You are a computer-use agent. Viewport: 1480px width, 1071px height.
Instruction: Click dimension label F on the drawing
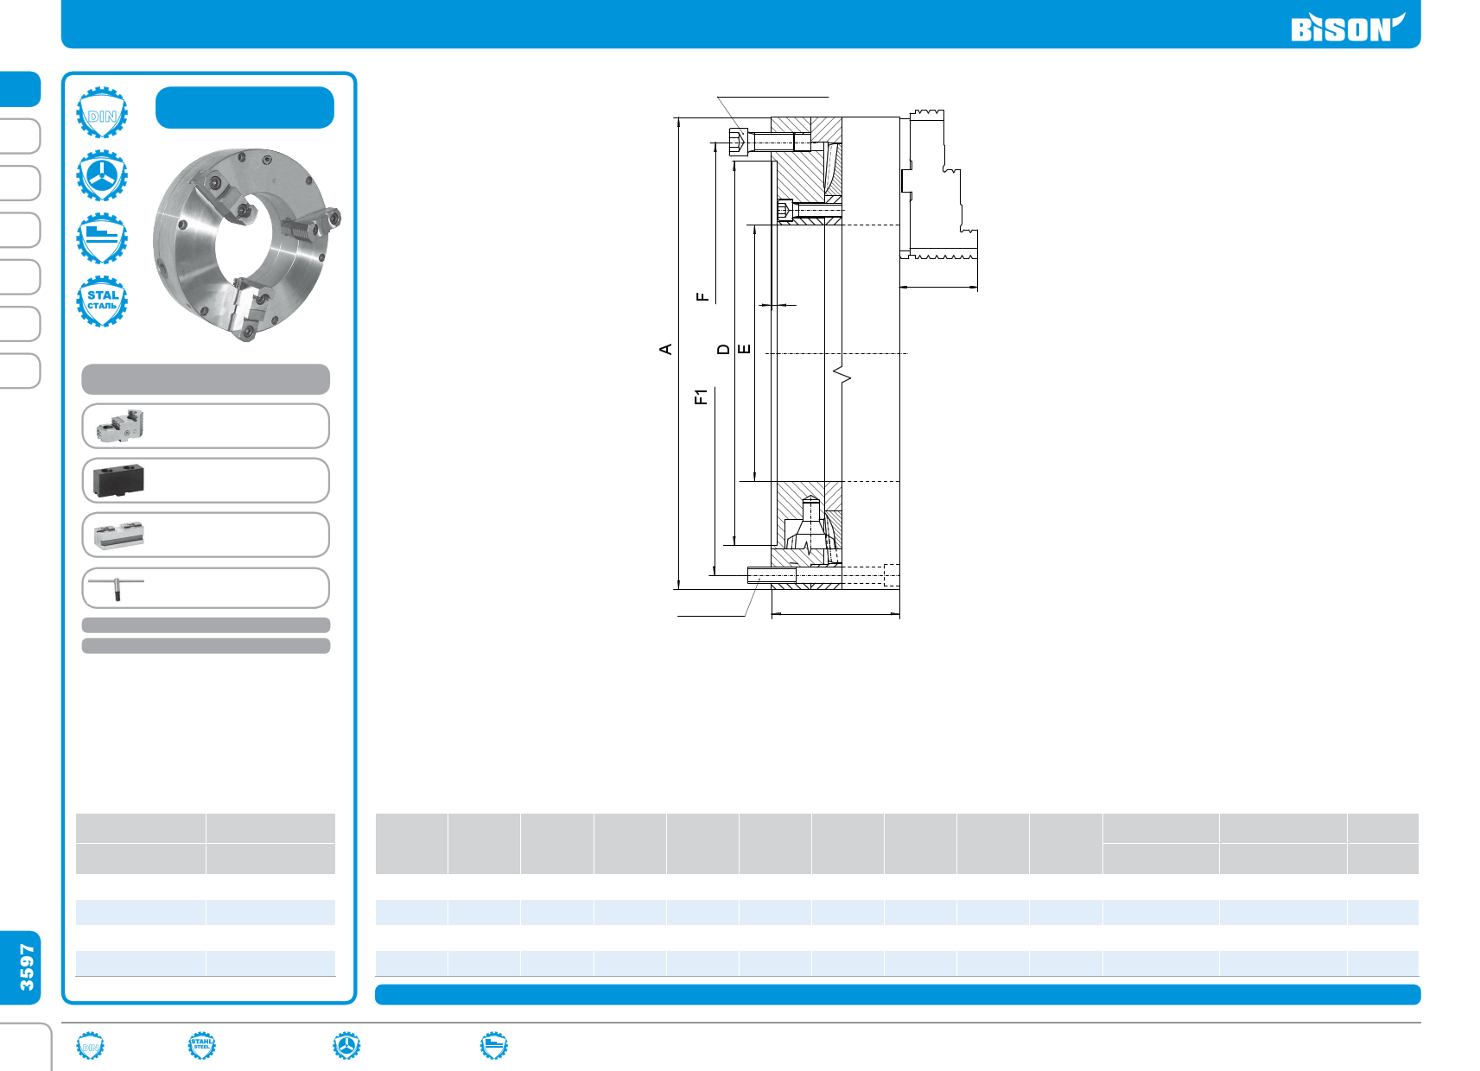(x=702, y=296)
